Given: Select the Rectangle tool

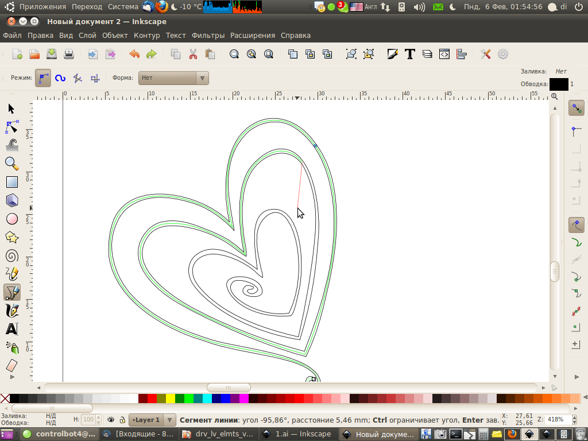Looking at the screenshot, I should pyautogui.click(x=11, y=182).
